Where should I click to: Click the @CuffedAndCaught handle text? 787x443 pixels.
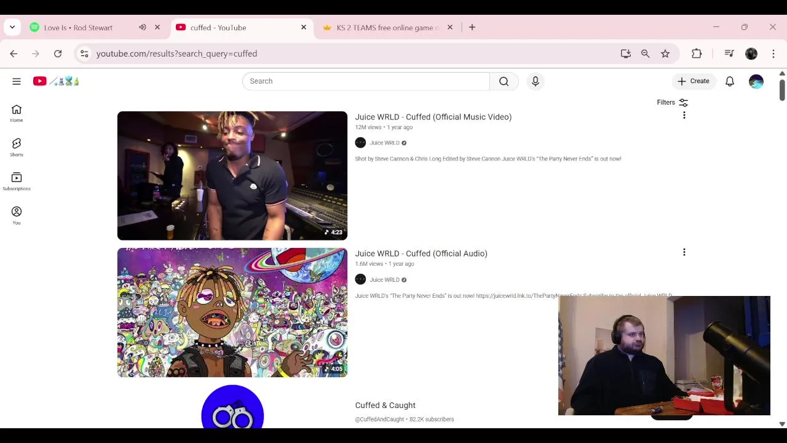click(379, 420)
